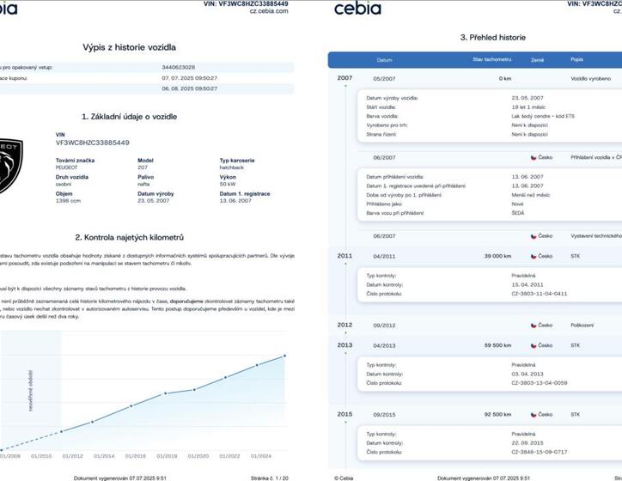Select the Datum column header
622x481 pixels.
tap(384, 60)
